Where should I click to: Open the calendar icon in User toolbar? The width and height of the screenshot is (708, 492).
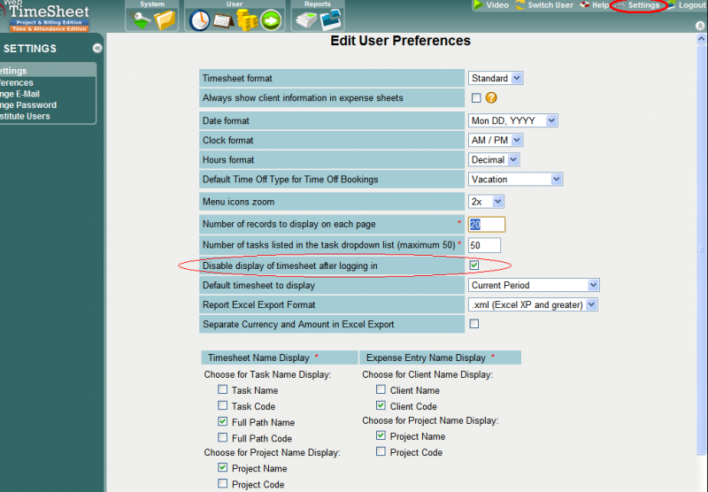(223, 20)
